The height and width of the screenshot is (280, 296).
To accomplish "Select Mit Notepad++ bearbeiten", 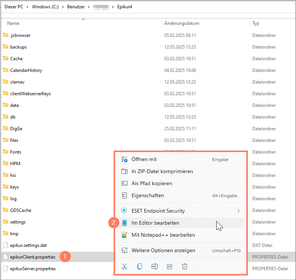I will pyautogui.click(x=181, y=235).
